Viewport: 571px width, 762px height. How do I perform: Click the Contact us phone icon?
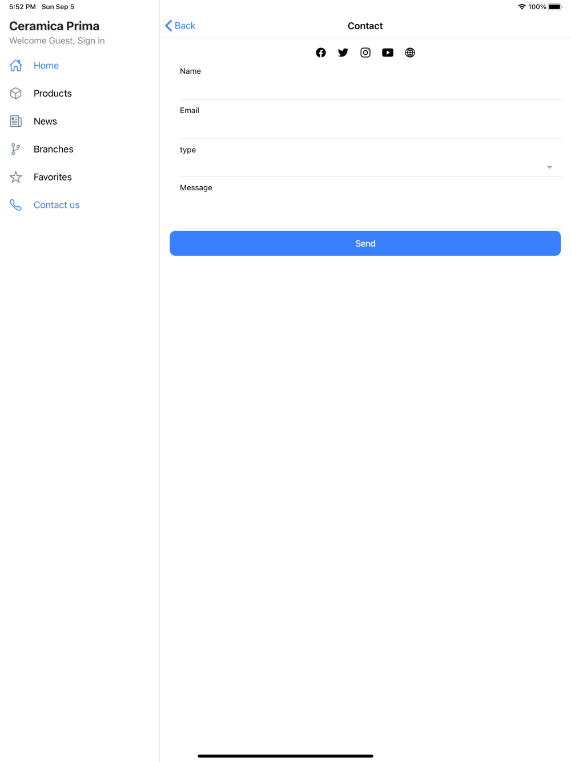[16, 205]
